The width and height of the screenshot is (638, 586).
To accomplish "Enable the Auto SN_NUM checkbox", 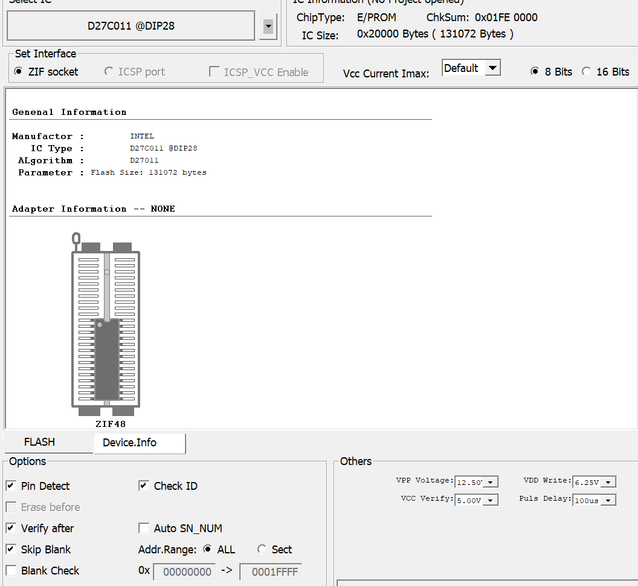I will click(144, 528).
